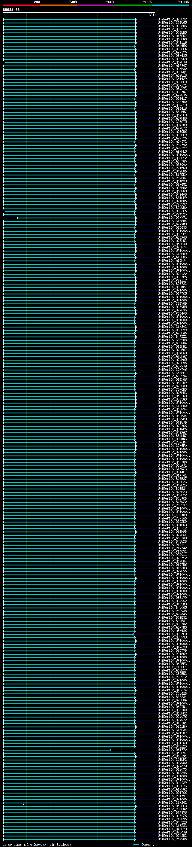Viewport: 192px width, 847px height.
Task: Click the cyan 50char scale bar in legend
Action: pyautogui.click(x=136, y=844)
